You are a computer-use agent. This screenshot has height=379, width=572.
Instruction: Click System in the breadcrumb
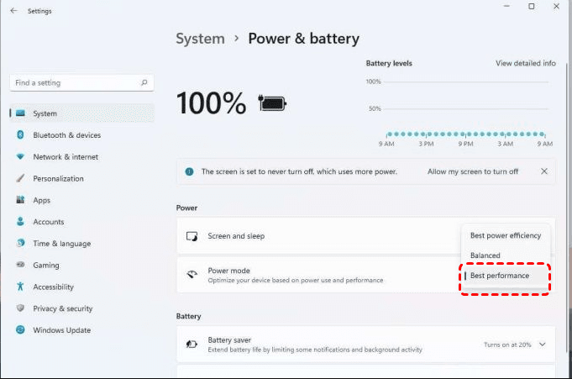pos(200,39)
